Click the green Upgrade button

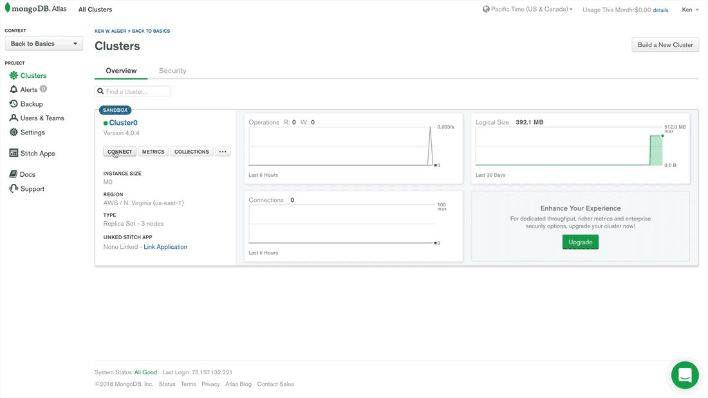tap(580, 242)
